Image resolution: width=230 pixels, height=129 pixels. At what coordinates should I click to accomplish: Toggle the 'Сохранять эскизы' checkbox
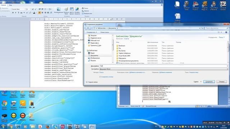[100, 77]
